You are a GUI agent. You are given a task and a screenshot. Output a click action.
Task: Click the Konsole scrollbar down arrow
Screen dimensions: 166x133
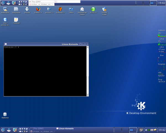[87, 95]
